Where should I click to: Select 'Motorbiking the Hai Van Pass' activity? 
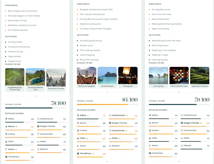point(166,41)
